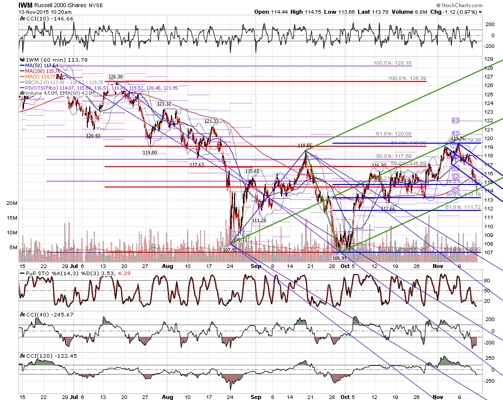Click the 'Chg -1.12 (-0.97%)' header value

[454, 12]
